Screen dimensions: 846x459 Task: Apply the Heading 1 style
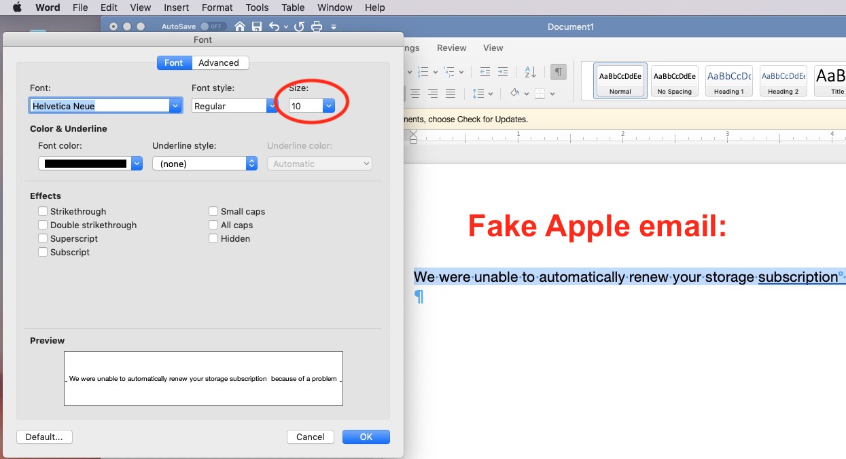[729, 81]
